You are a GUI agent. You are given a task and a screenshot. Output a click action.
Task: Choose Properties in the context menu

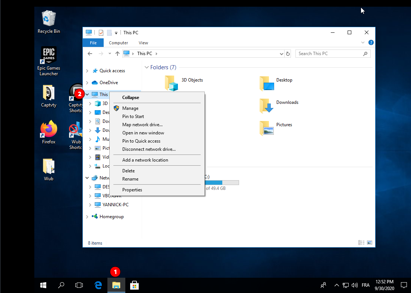point(132,190)
